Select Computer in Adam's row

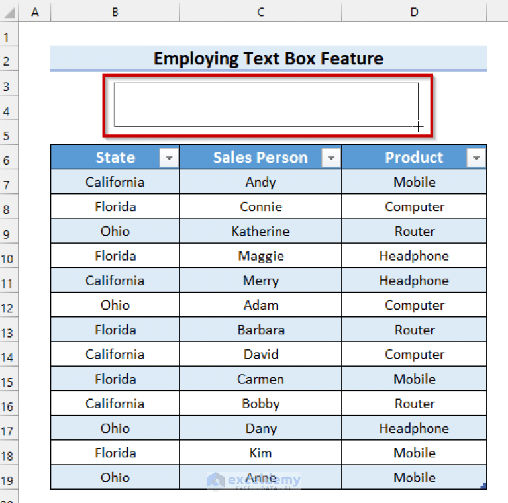coord(414,305)
